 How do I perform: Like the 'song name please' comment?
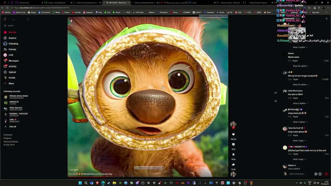tap(326, 135)
